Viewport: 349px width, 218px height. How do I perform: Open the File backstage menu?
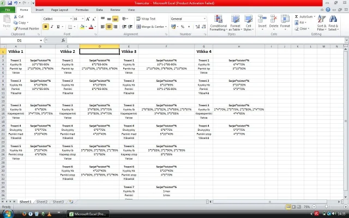[8, 10]
